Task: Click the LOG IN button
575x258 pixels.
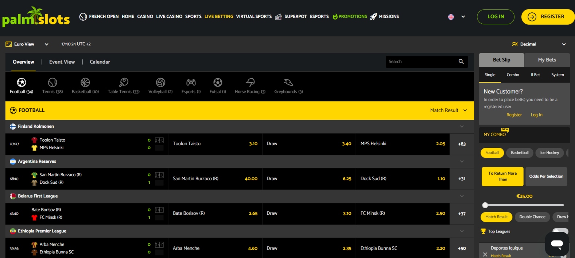Action: [x=496, y=17]
